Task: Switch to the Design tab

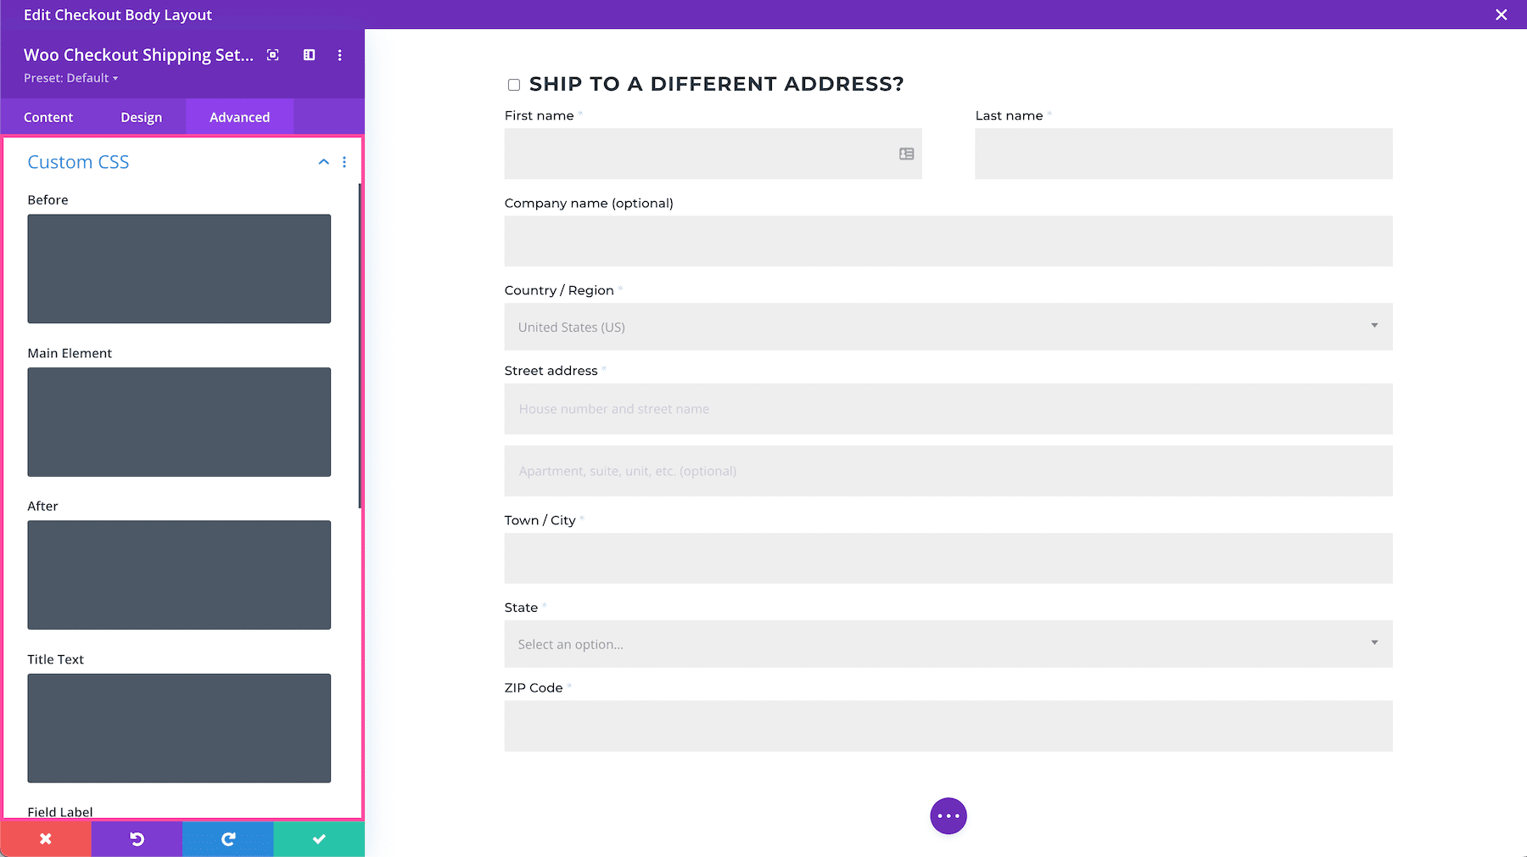Action: coord(141,117)
